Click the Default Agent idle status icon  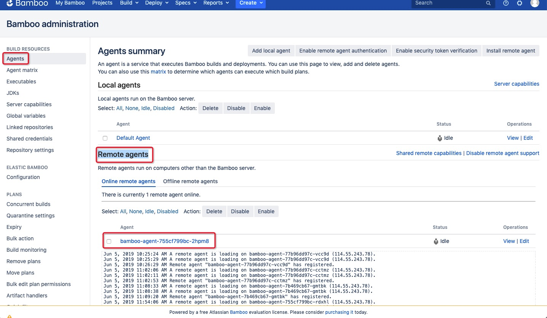[440, 138]
